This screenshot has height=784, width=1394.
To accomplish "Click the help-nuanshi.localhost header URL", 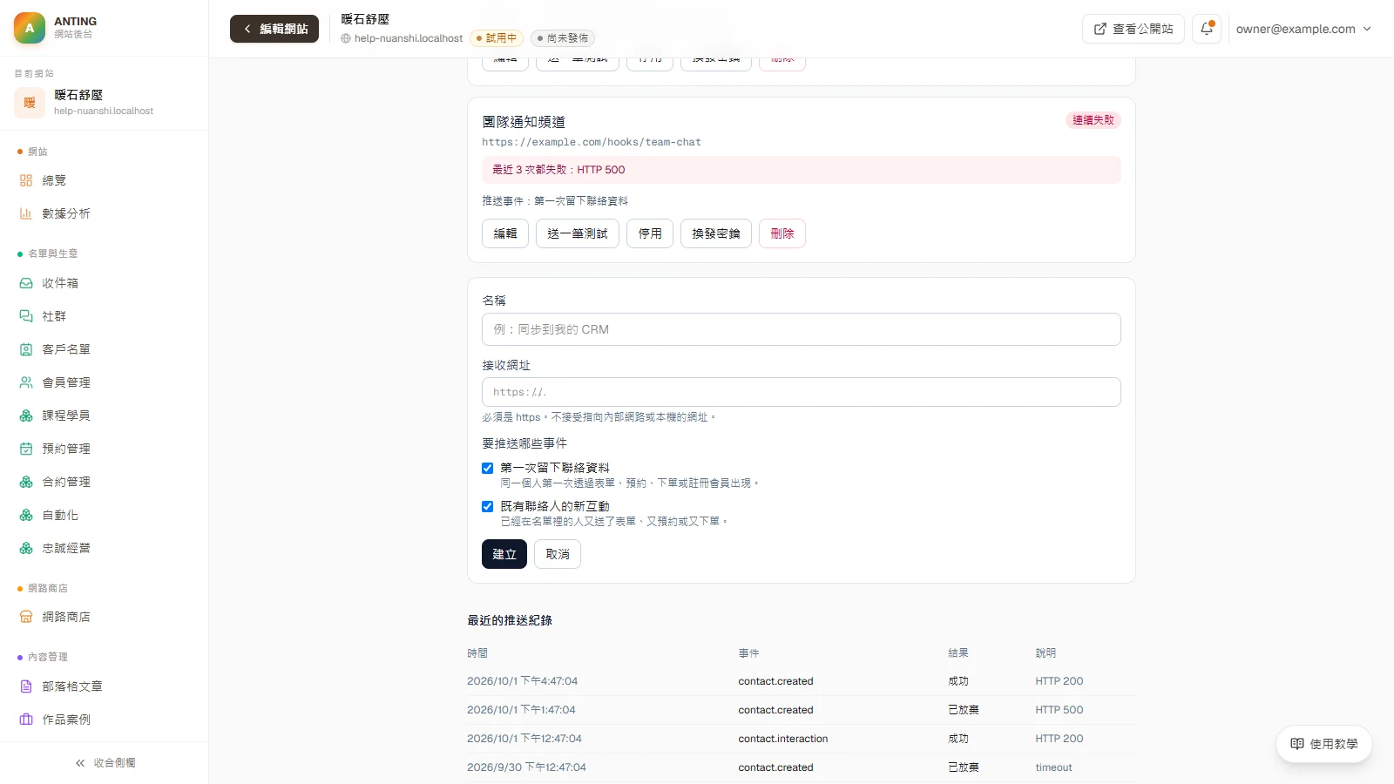I will coord(409,38).
